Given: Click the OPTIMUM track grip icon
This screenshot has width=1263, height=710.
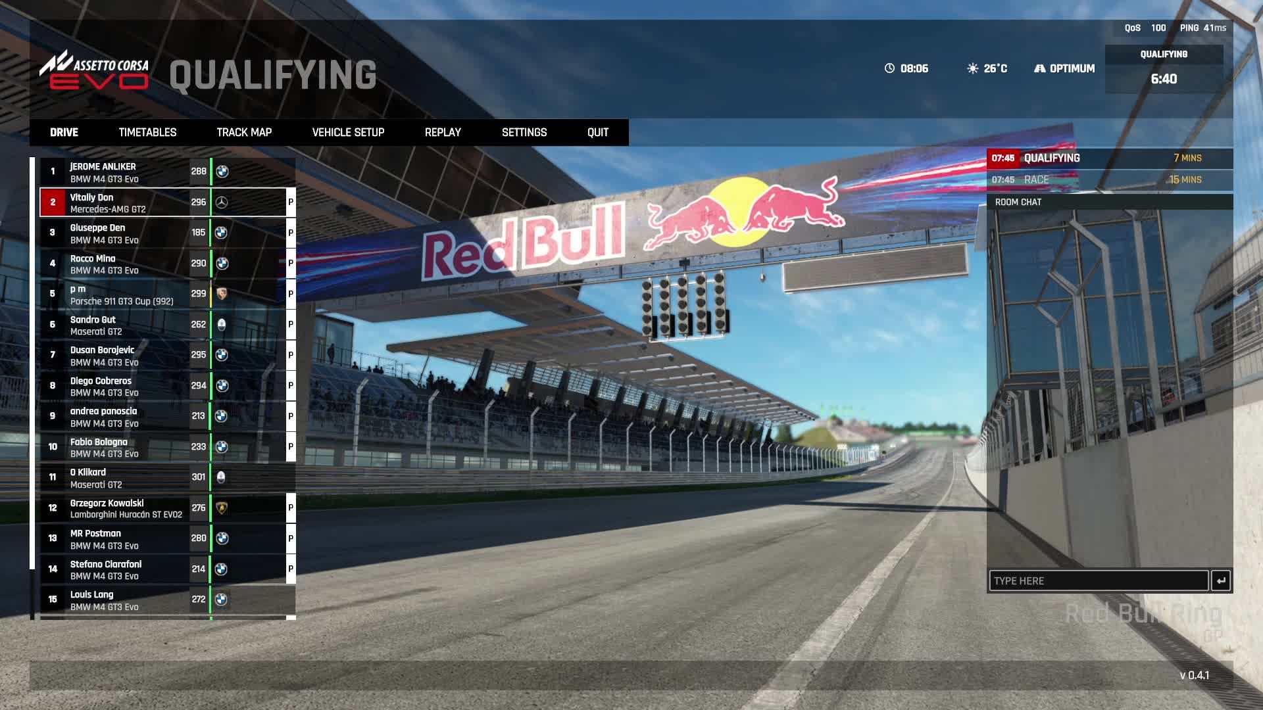Looking at the screenshot, I should (x=1039, y=68).
